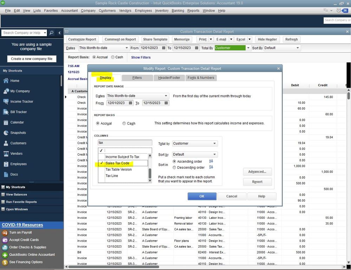
Task: Select Descending order radio button
Action: click(174, 168)
